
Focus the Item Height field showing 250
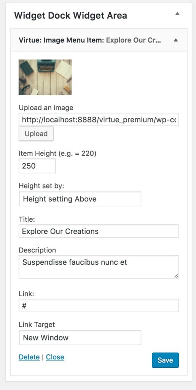[37, 166]
